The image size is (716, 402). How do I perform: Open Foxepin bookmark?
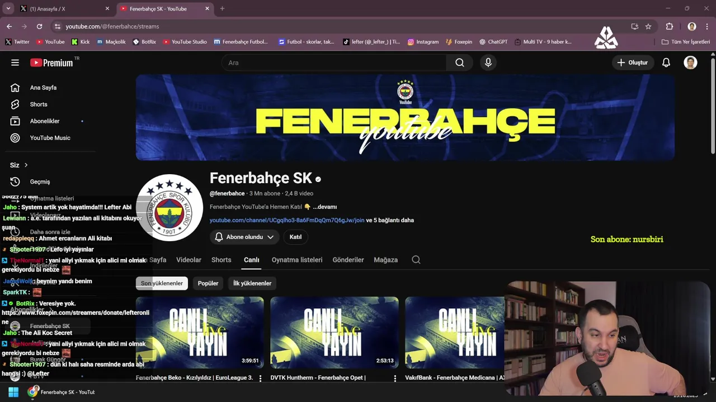click(x=459, y=42)
